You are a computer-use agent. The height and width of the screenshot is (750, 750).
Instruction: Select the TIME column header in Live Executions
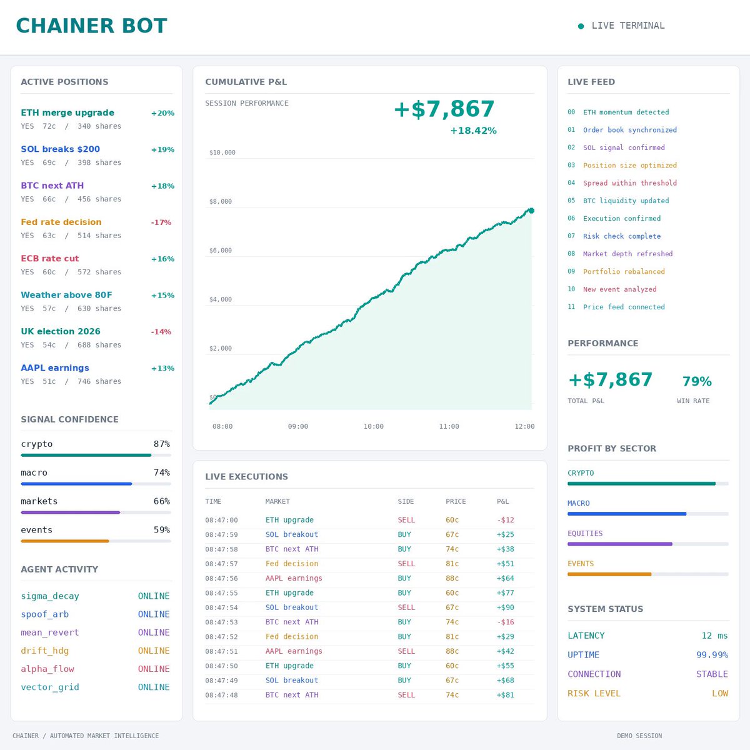point(213,501)
